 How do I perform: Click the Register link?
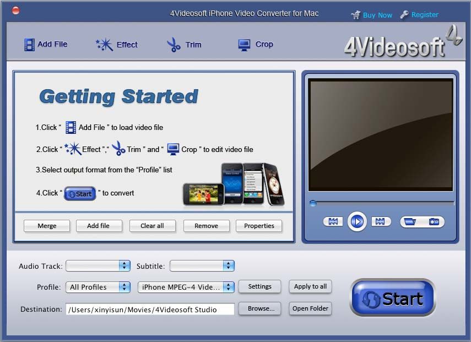[425, 14]
